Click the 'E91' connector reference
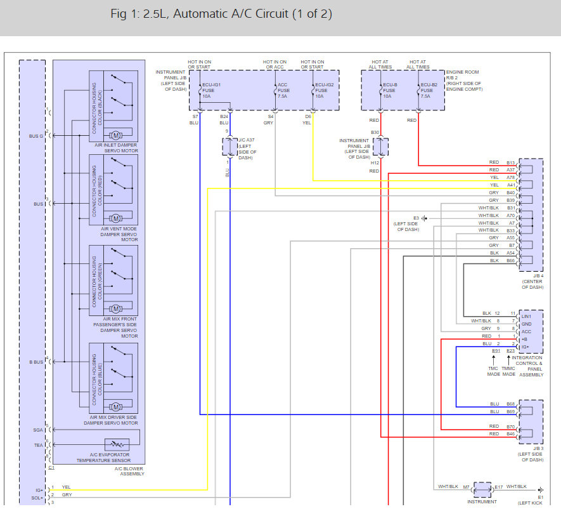 click(x=496, y=351)
